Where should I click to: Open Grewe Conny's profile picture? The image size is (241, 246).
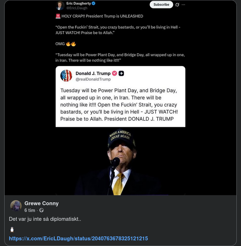(16, 206)
